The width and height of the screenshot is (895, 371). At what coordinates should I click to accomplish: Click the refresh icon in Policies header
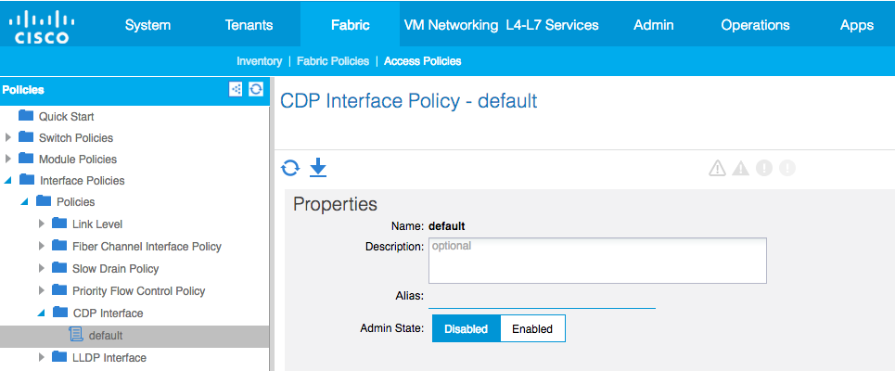tap(256, 89)
